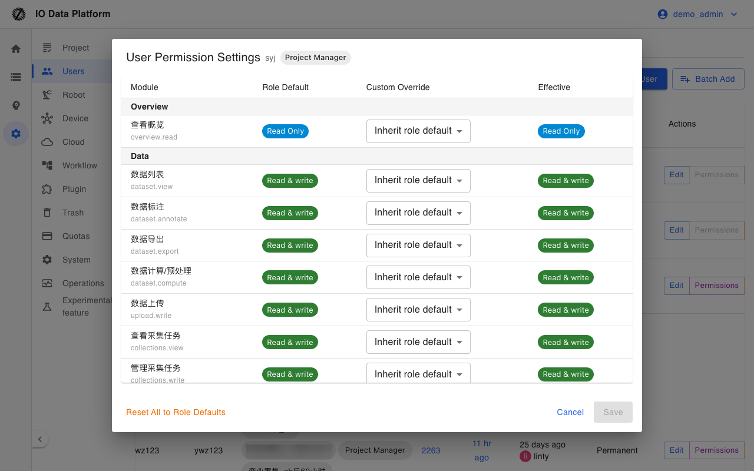The image size is (754, 471).
Task: Open Custom Override dropdown for dataset.annotate
Action: (x=418, y=213)
